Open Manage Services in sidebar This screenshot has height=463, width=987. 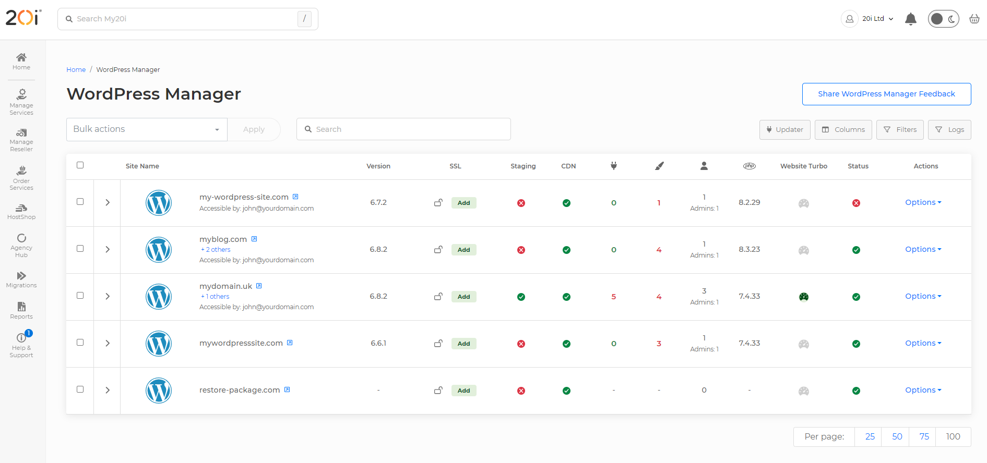click(21, 102)
